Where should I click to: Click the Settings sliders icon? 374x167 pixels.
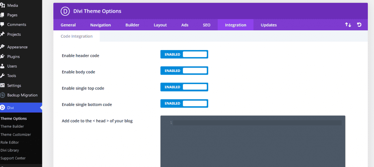coord(2,86)
